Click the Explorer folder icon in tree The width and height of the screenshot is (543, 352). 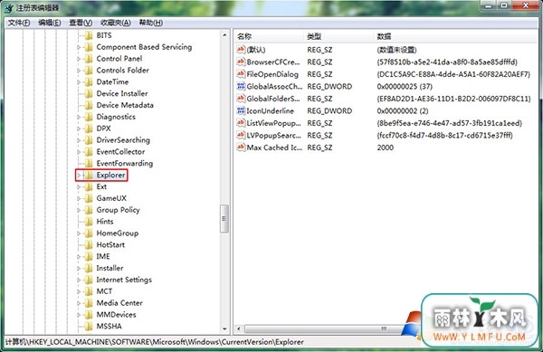click(x=89, y=176)
